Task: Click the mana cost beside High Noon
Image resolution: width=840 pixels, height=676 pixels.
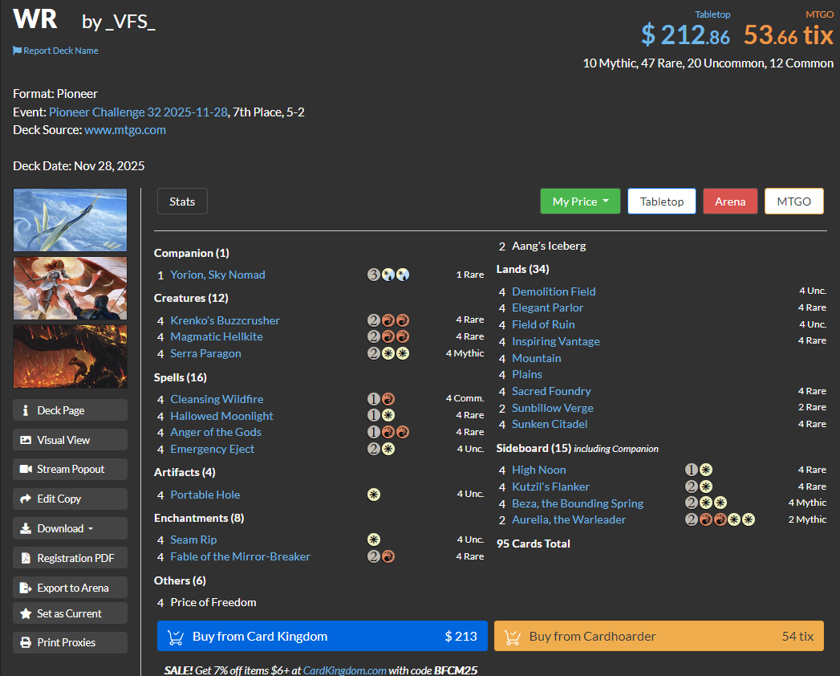Action: [699, 470]
